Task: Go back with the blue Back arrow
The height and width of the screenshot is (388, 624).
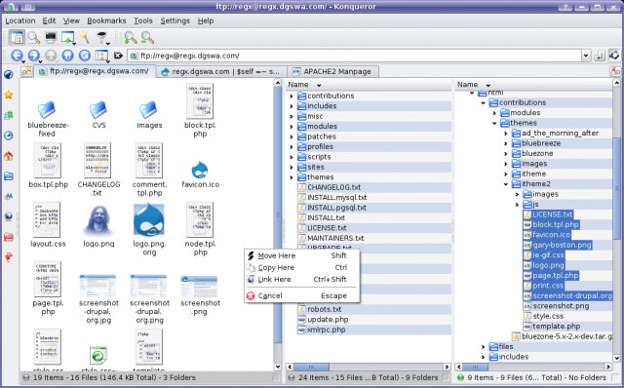Action: click(17, 55)
